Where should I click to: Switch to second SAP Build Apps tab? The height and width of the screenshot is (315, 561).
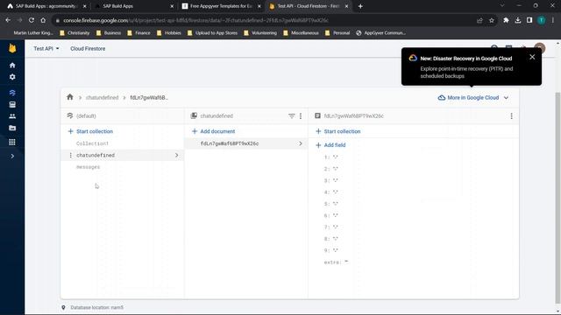point(133,6)
